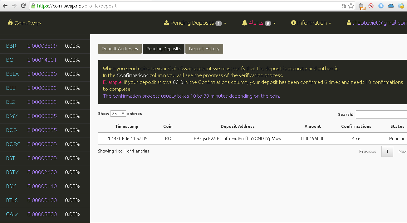Sort by Deposit Address column header
407x223 pixels.
pos(238,126)
